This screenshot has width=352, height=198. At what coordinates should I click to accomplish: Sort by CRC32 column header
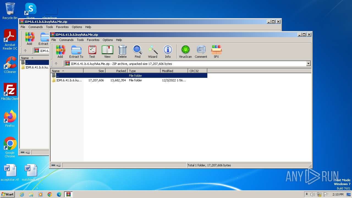pyautogui.click(x=197, y=71)
